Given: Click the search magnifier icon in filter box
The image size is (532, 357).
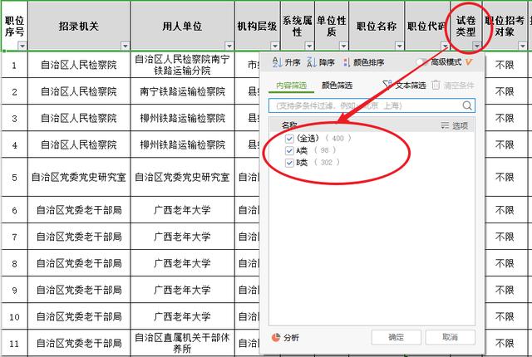Looking at the screenshot, I should (x=467, y=105).
